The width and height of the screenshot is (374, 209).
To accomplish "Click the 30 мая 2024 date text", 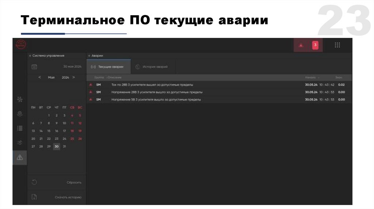I will [72, 67].
